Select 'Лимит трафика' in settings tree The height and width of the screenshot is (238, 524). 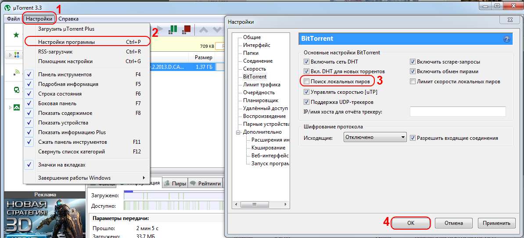262,85
